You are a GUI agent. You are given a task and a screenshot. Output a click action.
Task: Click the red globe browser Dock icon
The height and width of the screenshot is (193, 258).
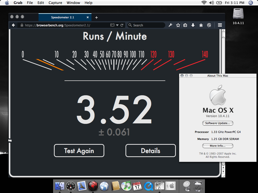pyautogui.click(x=93, y=186)
